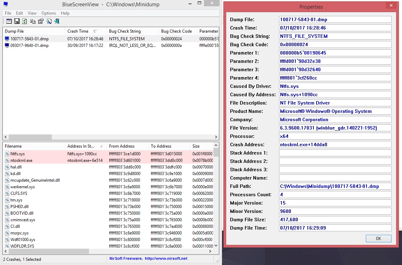402x265 pixels.
Task: Click the werkernel.sys file icon
Action: click(x=7, y=187)
